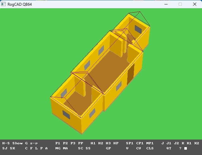Toggle the s-r option
The height and width of the screenshot is (155, 202).
coord(34,143)
